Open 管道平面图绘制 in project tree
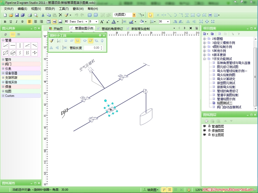Screen dimensions: 258x193 tap(228, 95)
